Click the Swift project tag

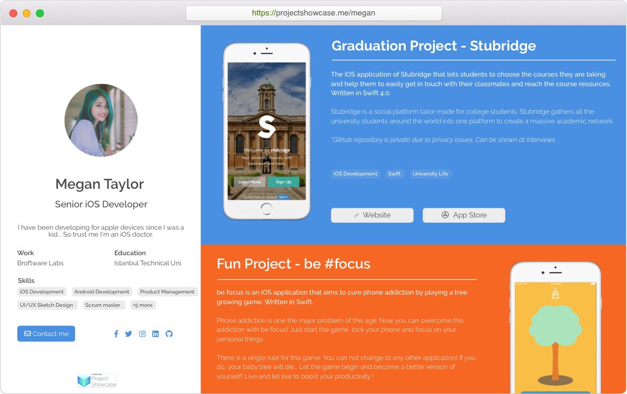pyautogui.click(x=394, y=173)
